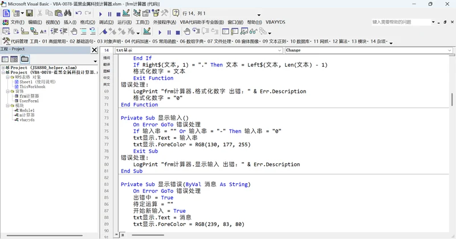Open the Insert UserForm dropdown arrow

[22, 13]
